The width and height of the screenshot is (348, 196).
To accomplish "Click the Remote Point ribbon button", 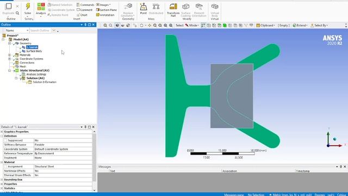I will (58, 15).
